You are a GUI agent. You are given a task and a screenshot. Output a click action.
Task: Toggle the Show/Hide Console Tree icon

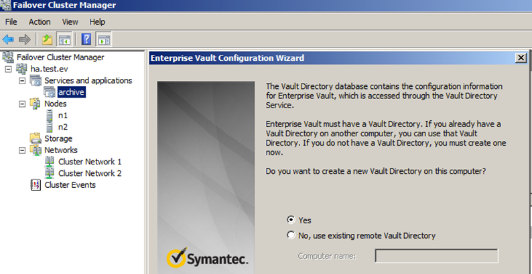coord(64,39)
